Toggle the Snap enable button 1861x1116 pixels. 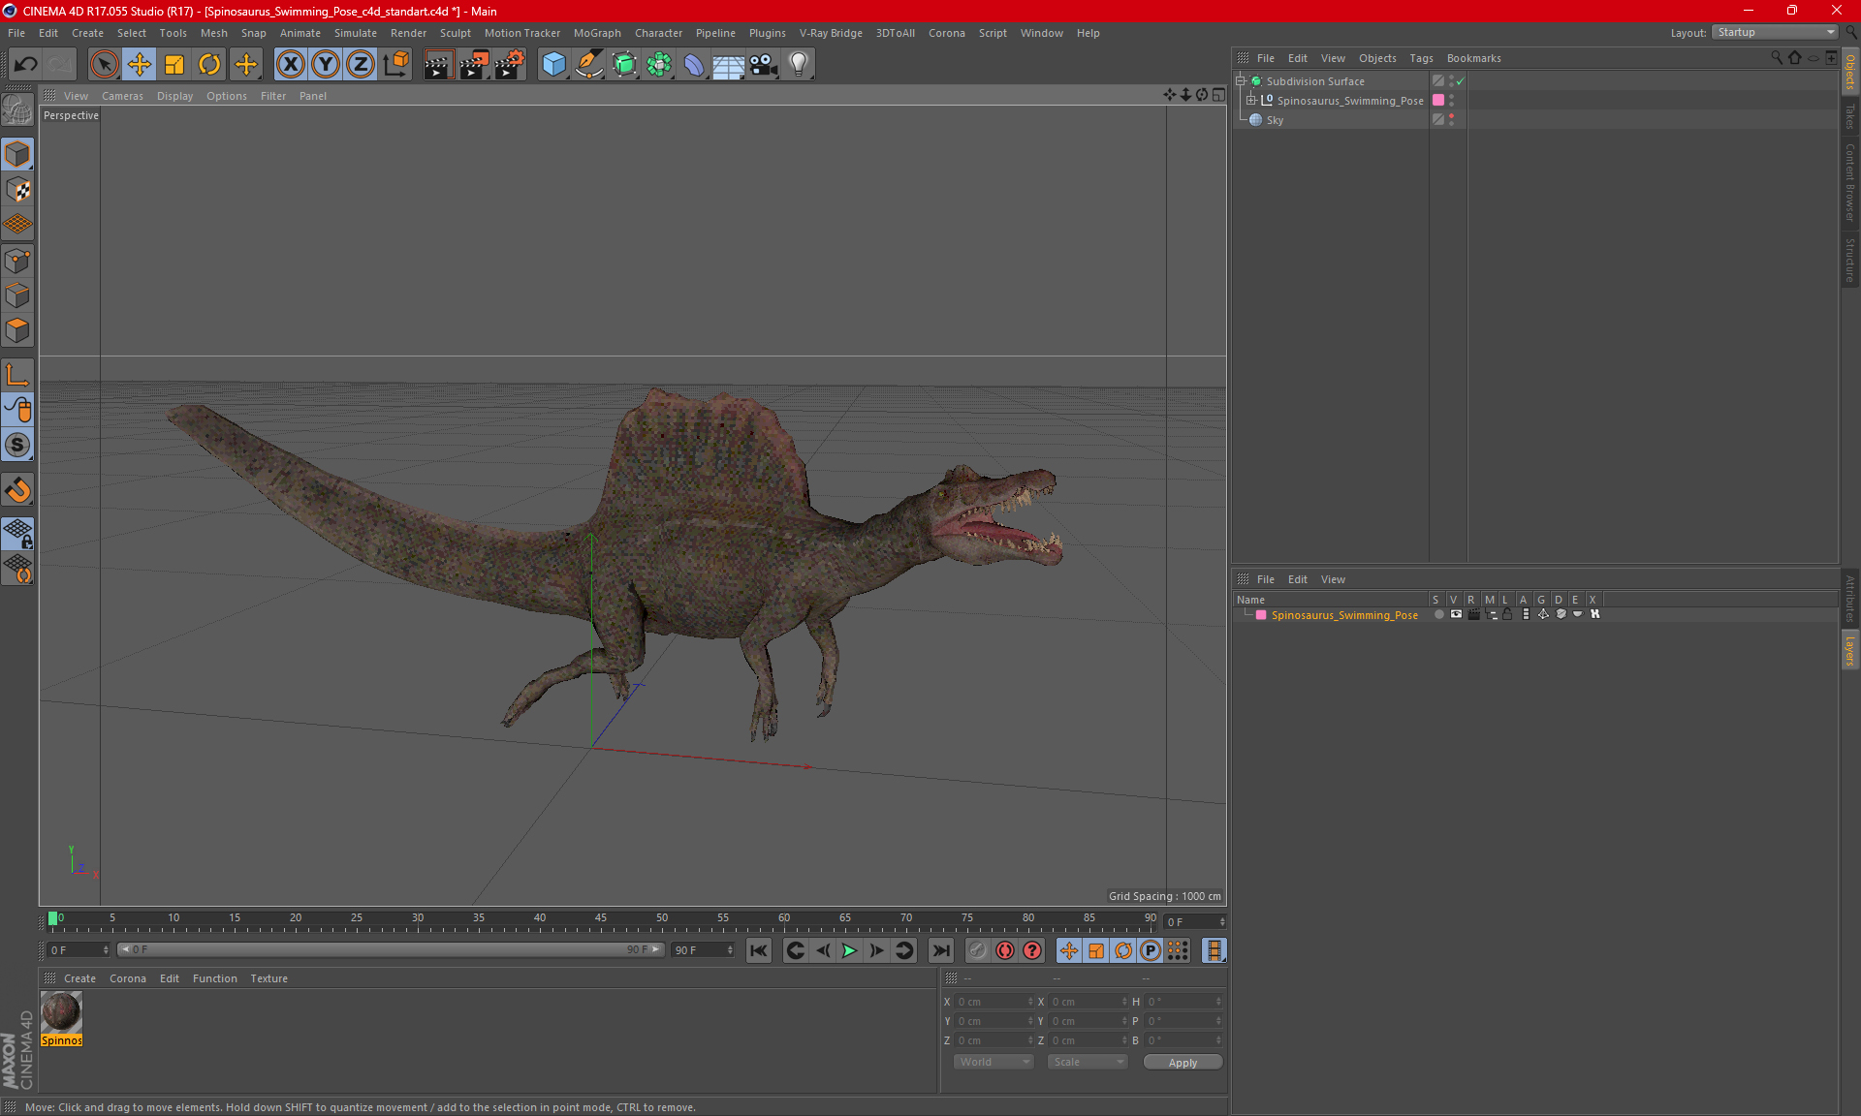click(x=17, y=445)
